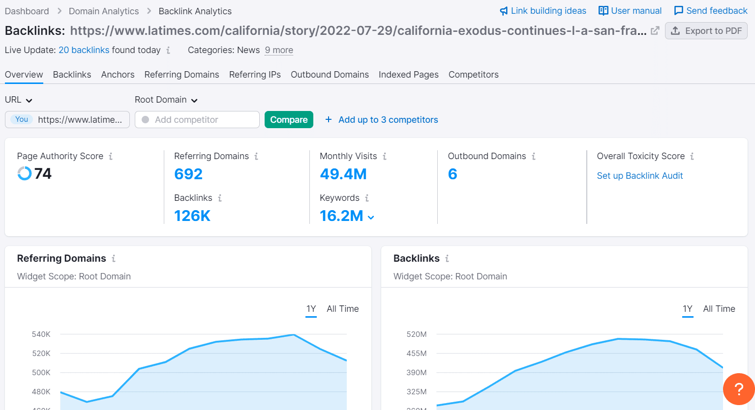Open the orange help question mark bubble

coord(739,389)
